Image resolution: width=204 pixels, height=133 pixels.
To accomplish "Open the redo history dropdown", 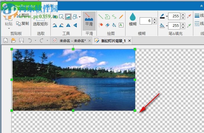I will pos(47,40).
